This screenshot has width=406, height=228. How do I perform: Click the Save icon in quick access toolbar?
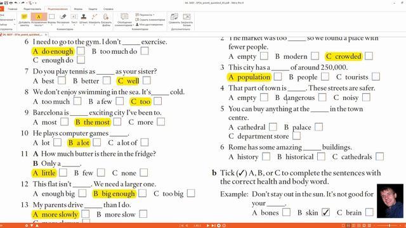click(x=6, y=3)
